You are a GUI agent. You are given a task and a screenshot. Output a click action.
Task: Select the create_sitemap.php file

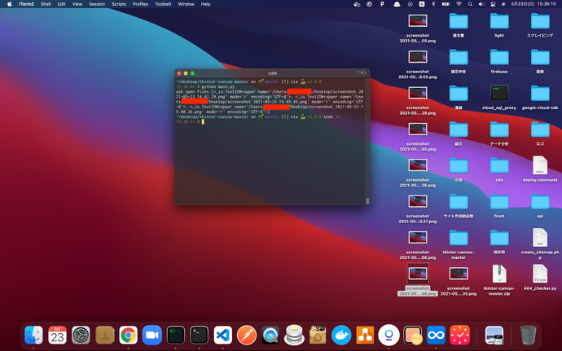540,244
